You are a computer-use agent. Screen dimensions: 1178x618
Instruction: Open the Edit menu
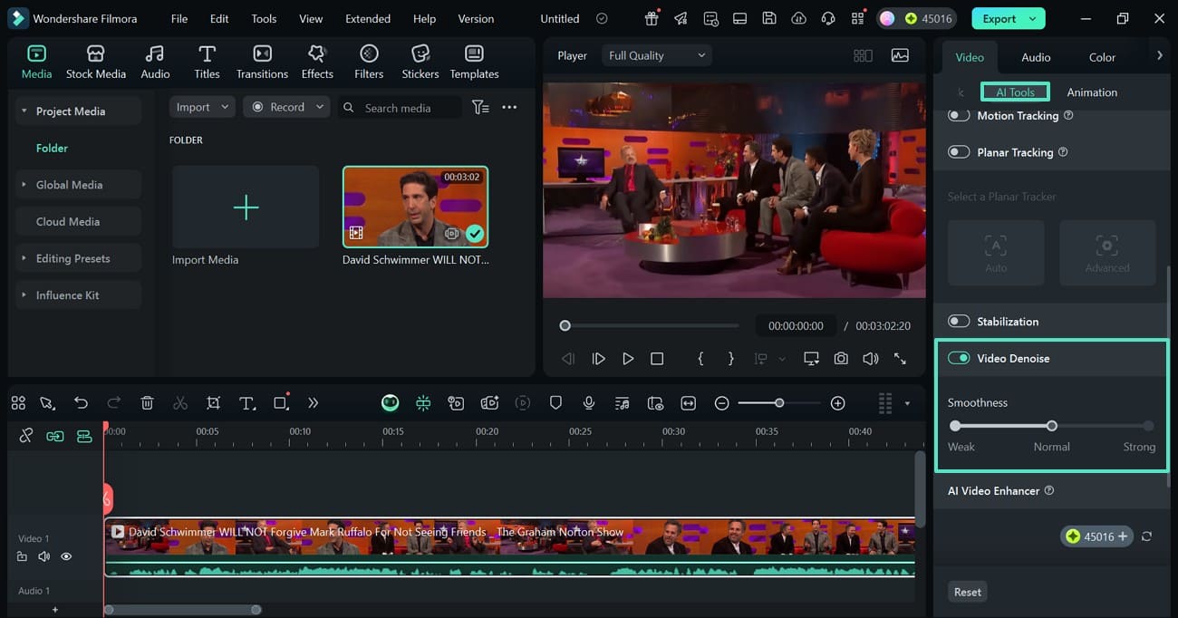pos(219,18)
